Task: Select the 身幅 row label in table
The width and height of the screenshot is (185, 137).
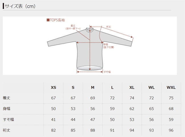Action: pos(7,109)
